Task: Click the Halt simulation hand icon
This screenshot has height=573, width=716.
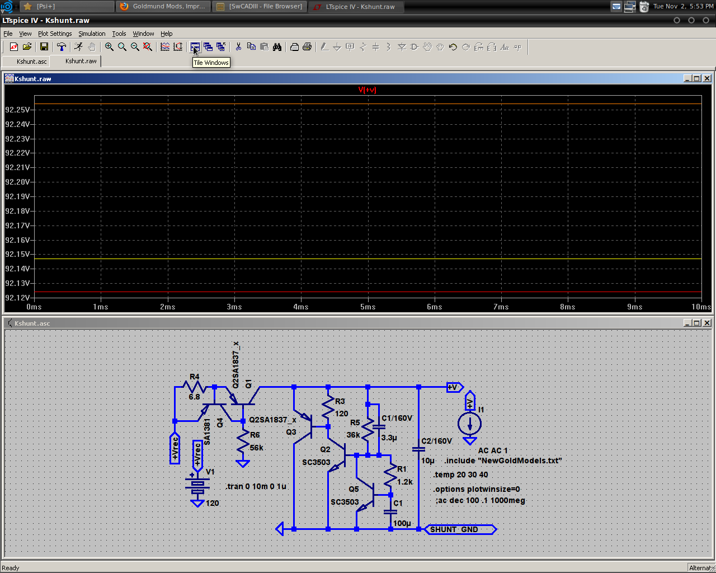Action: (x=92, y=47)
